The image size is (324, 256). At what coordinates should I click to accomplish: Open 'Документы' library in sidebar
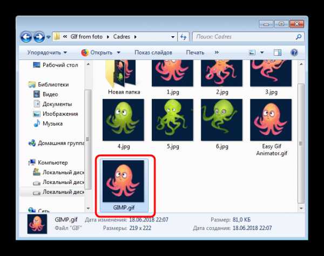click(x=57, y=104)
